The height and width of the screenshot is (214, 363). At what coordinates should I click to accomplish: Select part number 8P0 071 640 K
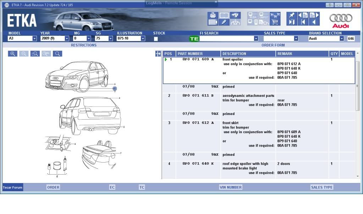click(x=198, y=164)
